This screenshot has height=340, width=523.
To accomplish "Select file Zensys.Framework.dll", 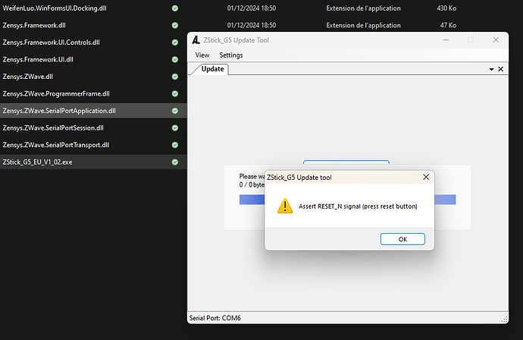I will tap(34, 25).
